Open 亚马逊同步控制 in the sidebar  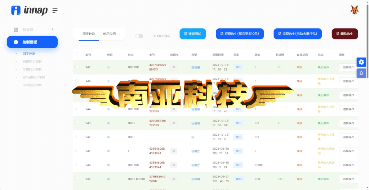[x=34, y=77]
